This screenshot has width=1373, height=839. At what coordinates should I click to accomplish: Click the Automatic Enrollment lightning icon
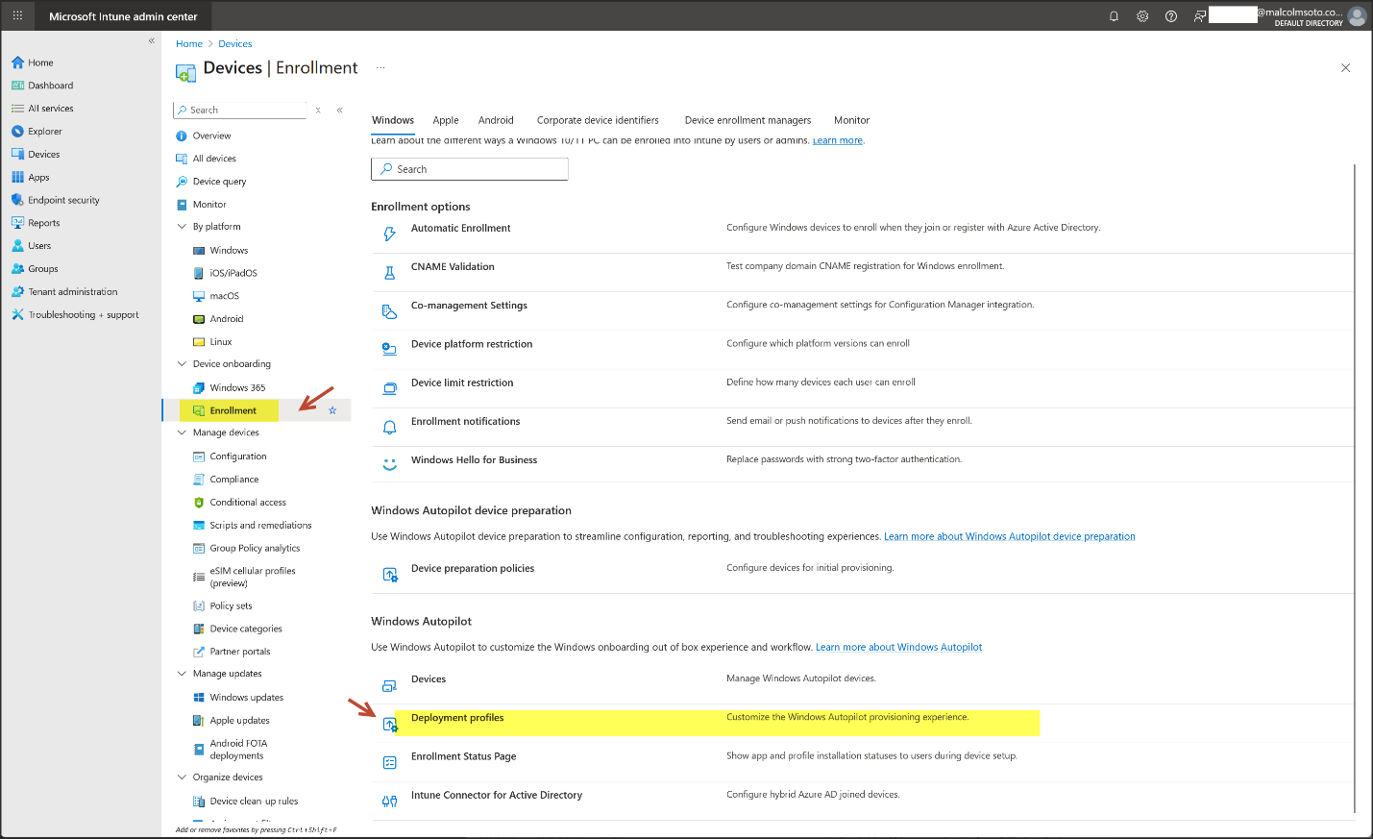click(389, 234)
